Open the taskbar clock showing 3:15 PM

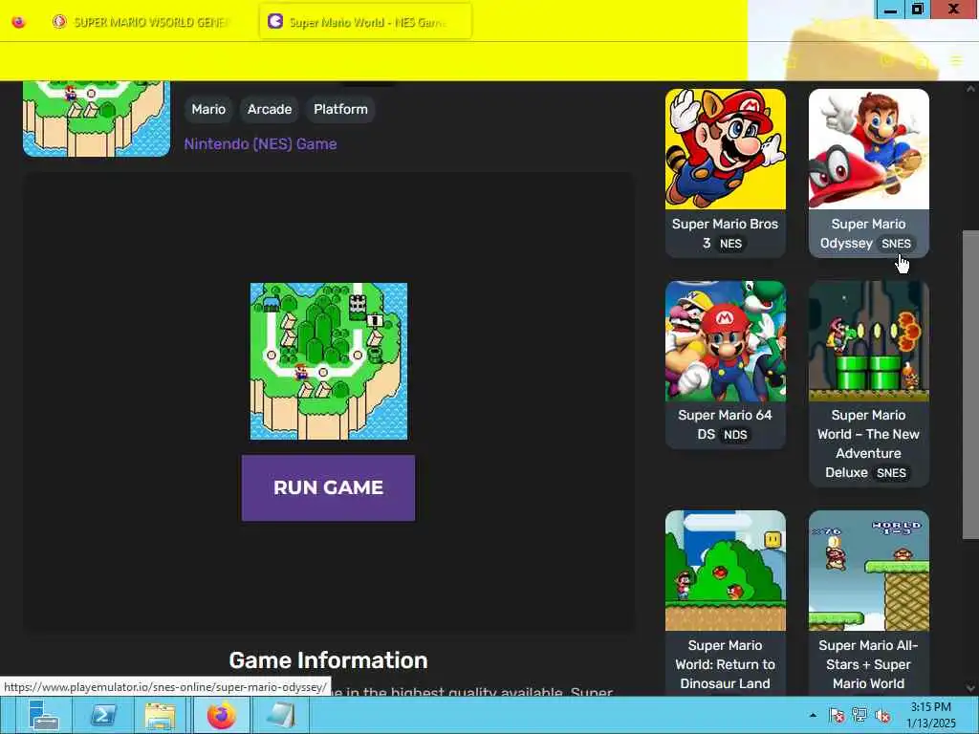tap(931, 715)
